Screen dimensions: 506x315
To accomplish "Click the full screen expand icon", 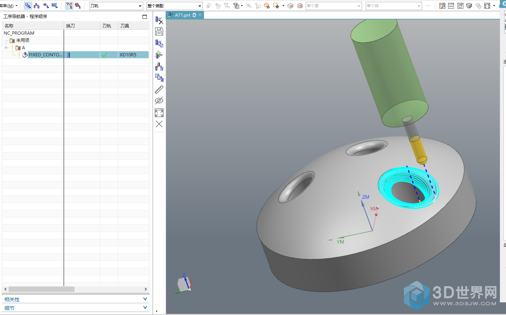I will click(159, 113).
